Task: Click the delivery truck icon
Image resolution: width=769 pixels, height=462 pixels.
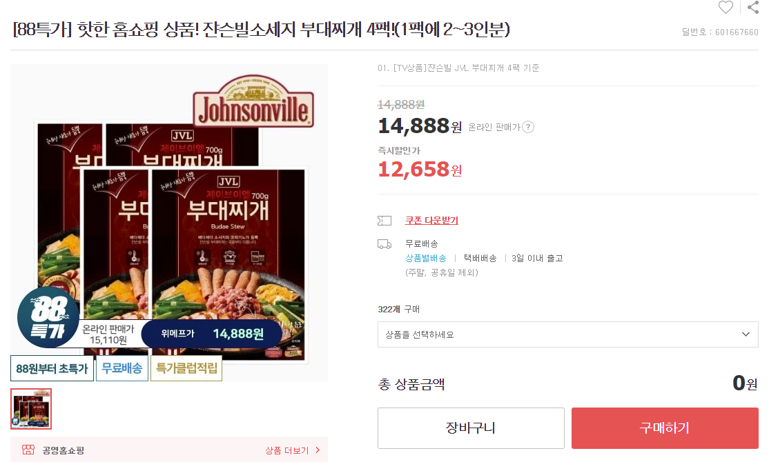Action: click(x=384, y=243)
